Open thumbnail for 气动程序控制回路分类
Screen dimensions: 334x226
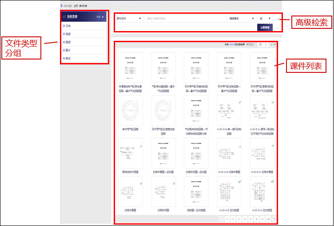196,111
